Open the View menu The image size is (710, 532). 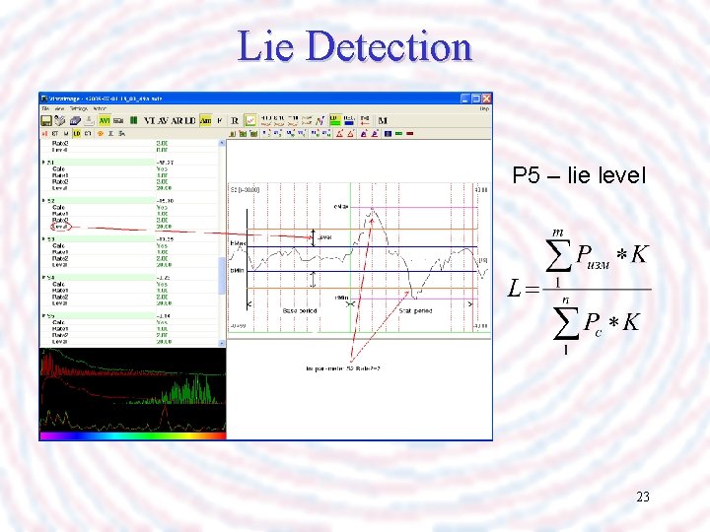(59, 109)
